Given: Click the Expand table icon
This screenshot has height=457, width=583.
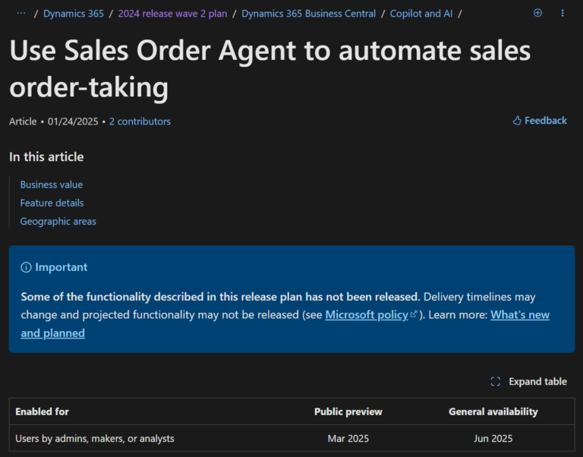Looking at the screenshot, I should [x=496, y=382].
